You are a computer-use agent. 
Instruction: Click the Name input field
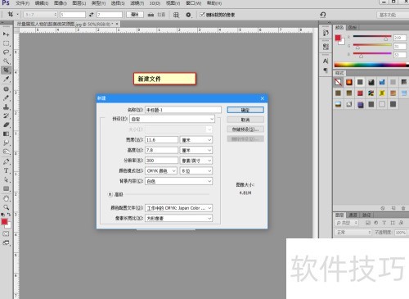coord(183,110)
